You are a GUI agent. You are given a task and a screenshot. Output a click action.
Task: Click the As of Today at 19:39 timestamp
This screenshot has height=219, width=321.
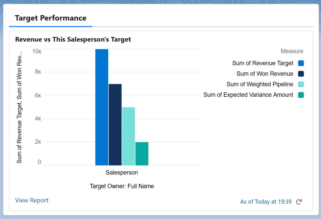click(266, 202)
